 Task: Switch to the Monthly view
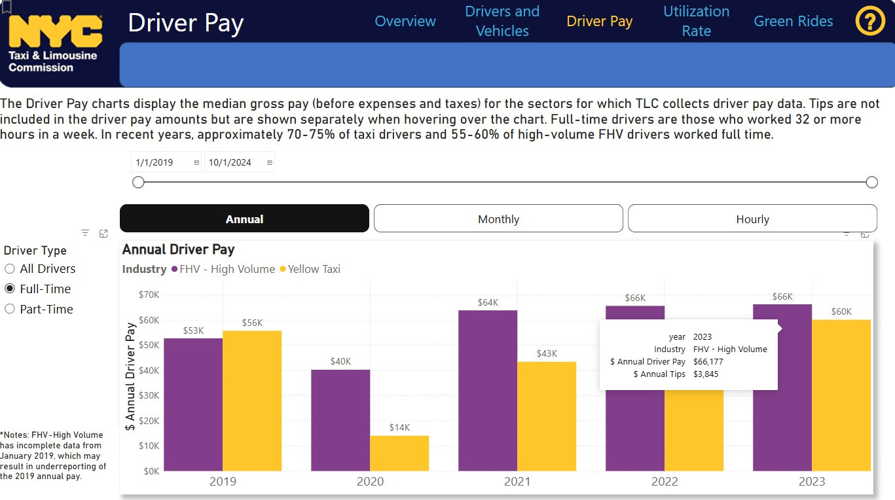click(x=498, y=218)
